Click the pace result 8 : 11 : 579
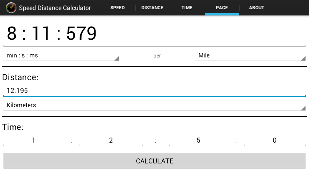Screen dimensions: 309x185 pyautogui.click(x=52, y=34)
